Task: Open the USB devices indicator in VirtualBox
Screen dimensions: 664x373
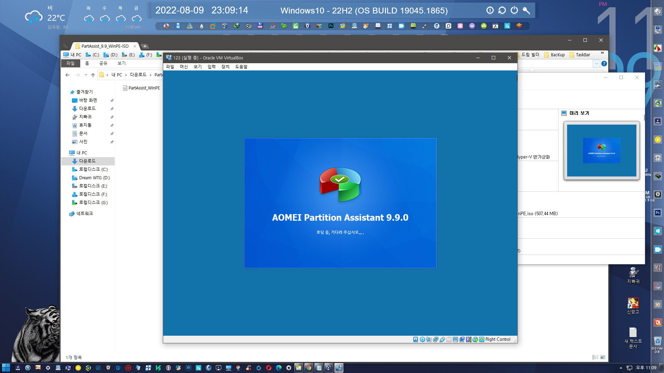Action: coord(442,339)
